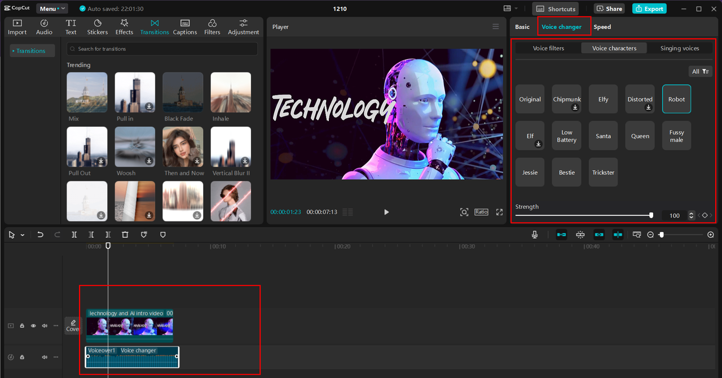Select the Voice characters tab
Viewport: 722px width, 378px height.
click(614, 48)
